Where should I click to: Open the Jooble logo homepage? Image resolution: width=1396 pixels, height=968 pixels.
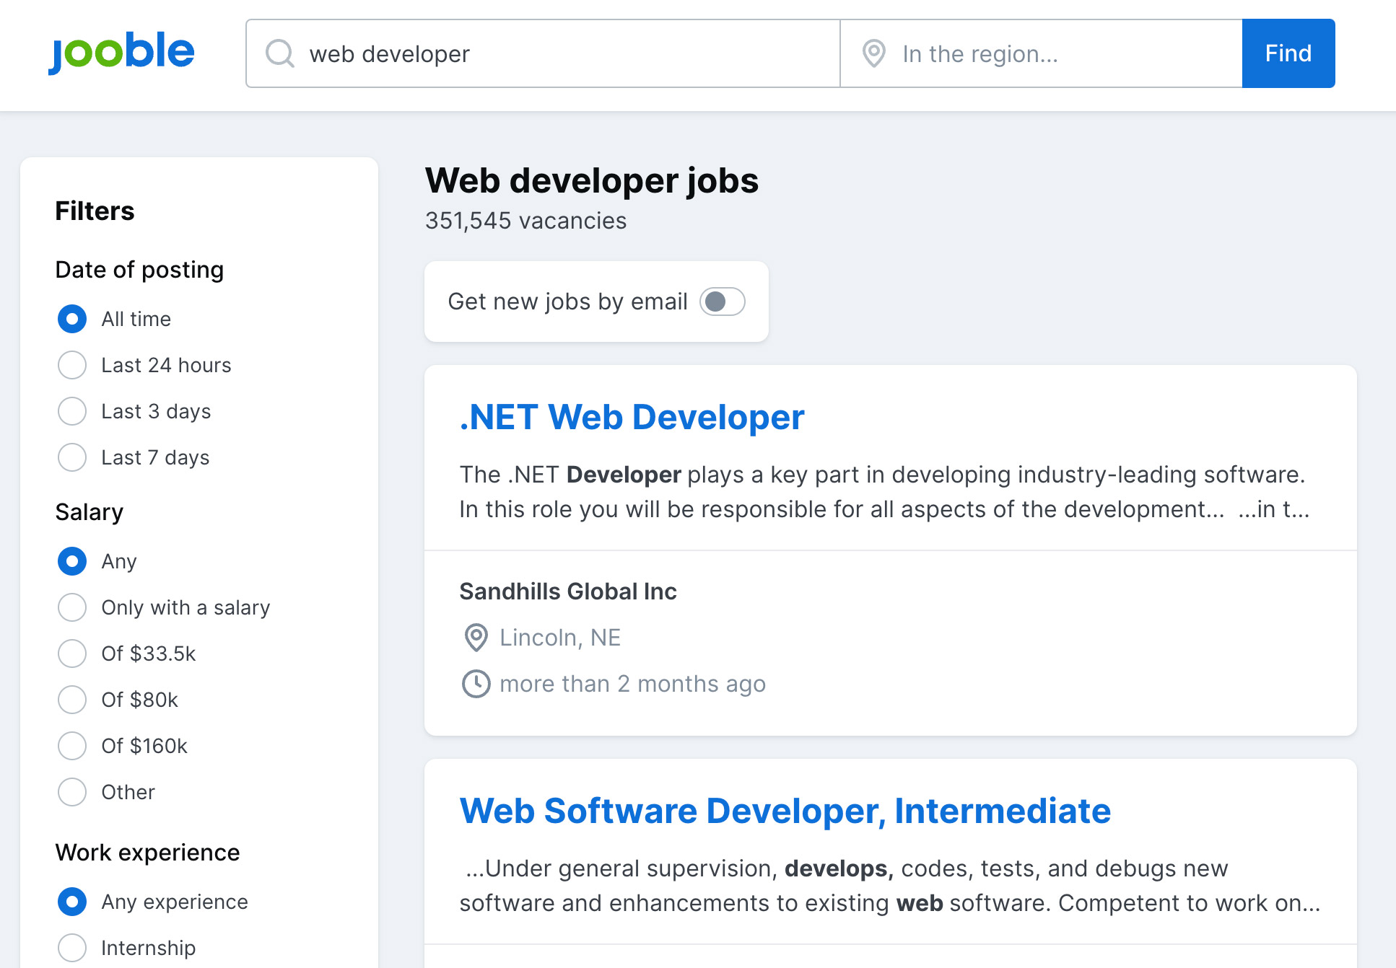tap(121, 53)
